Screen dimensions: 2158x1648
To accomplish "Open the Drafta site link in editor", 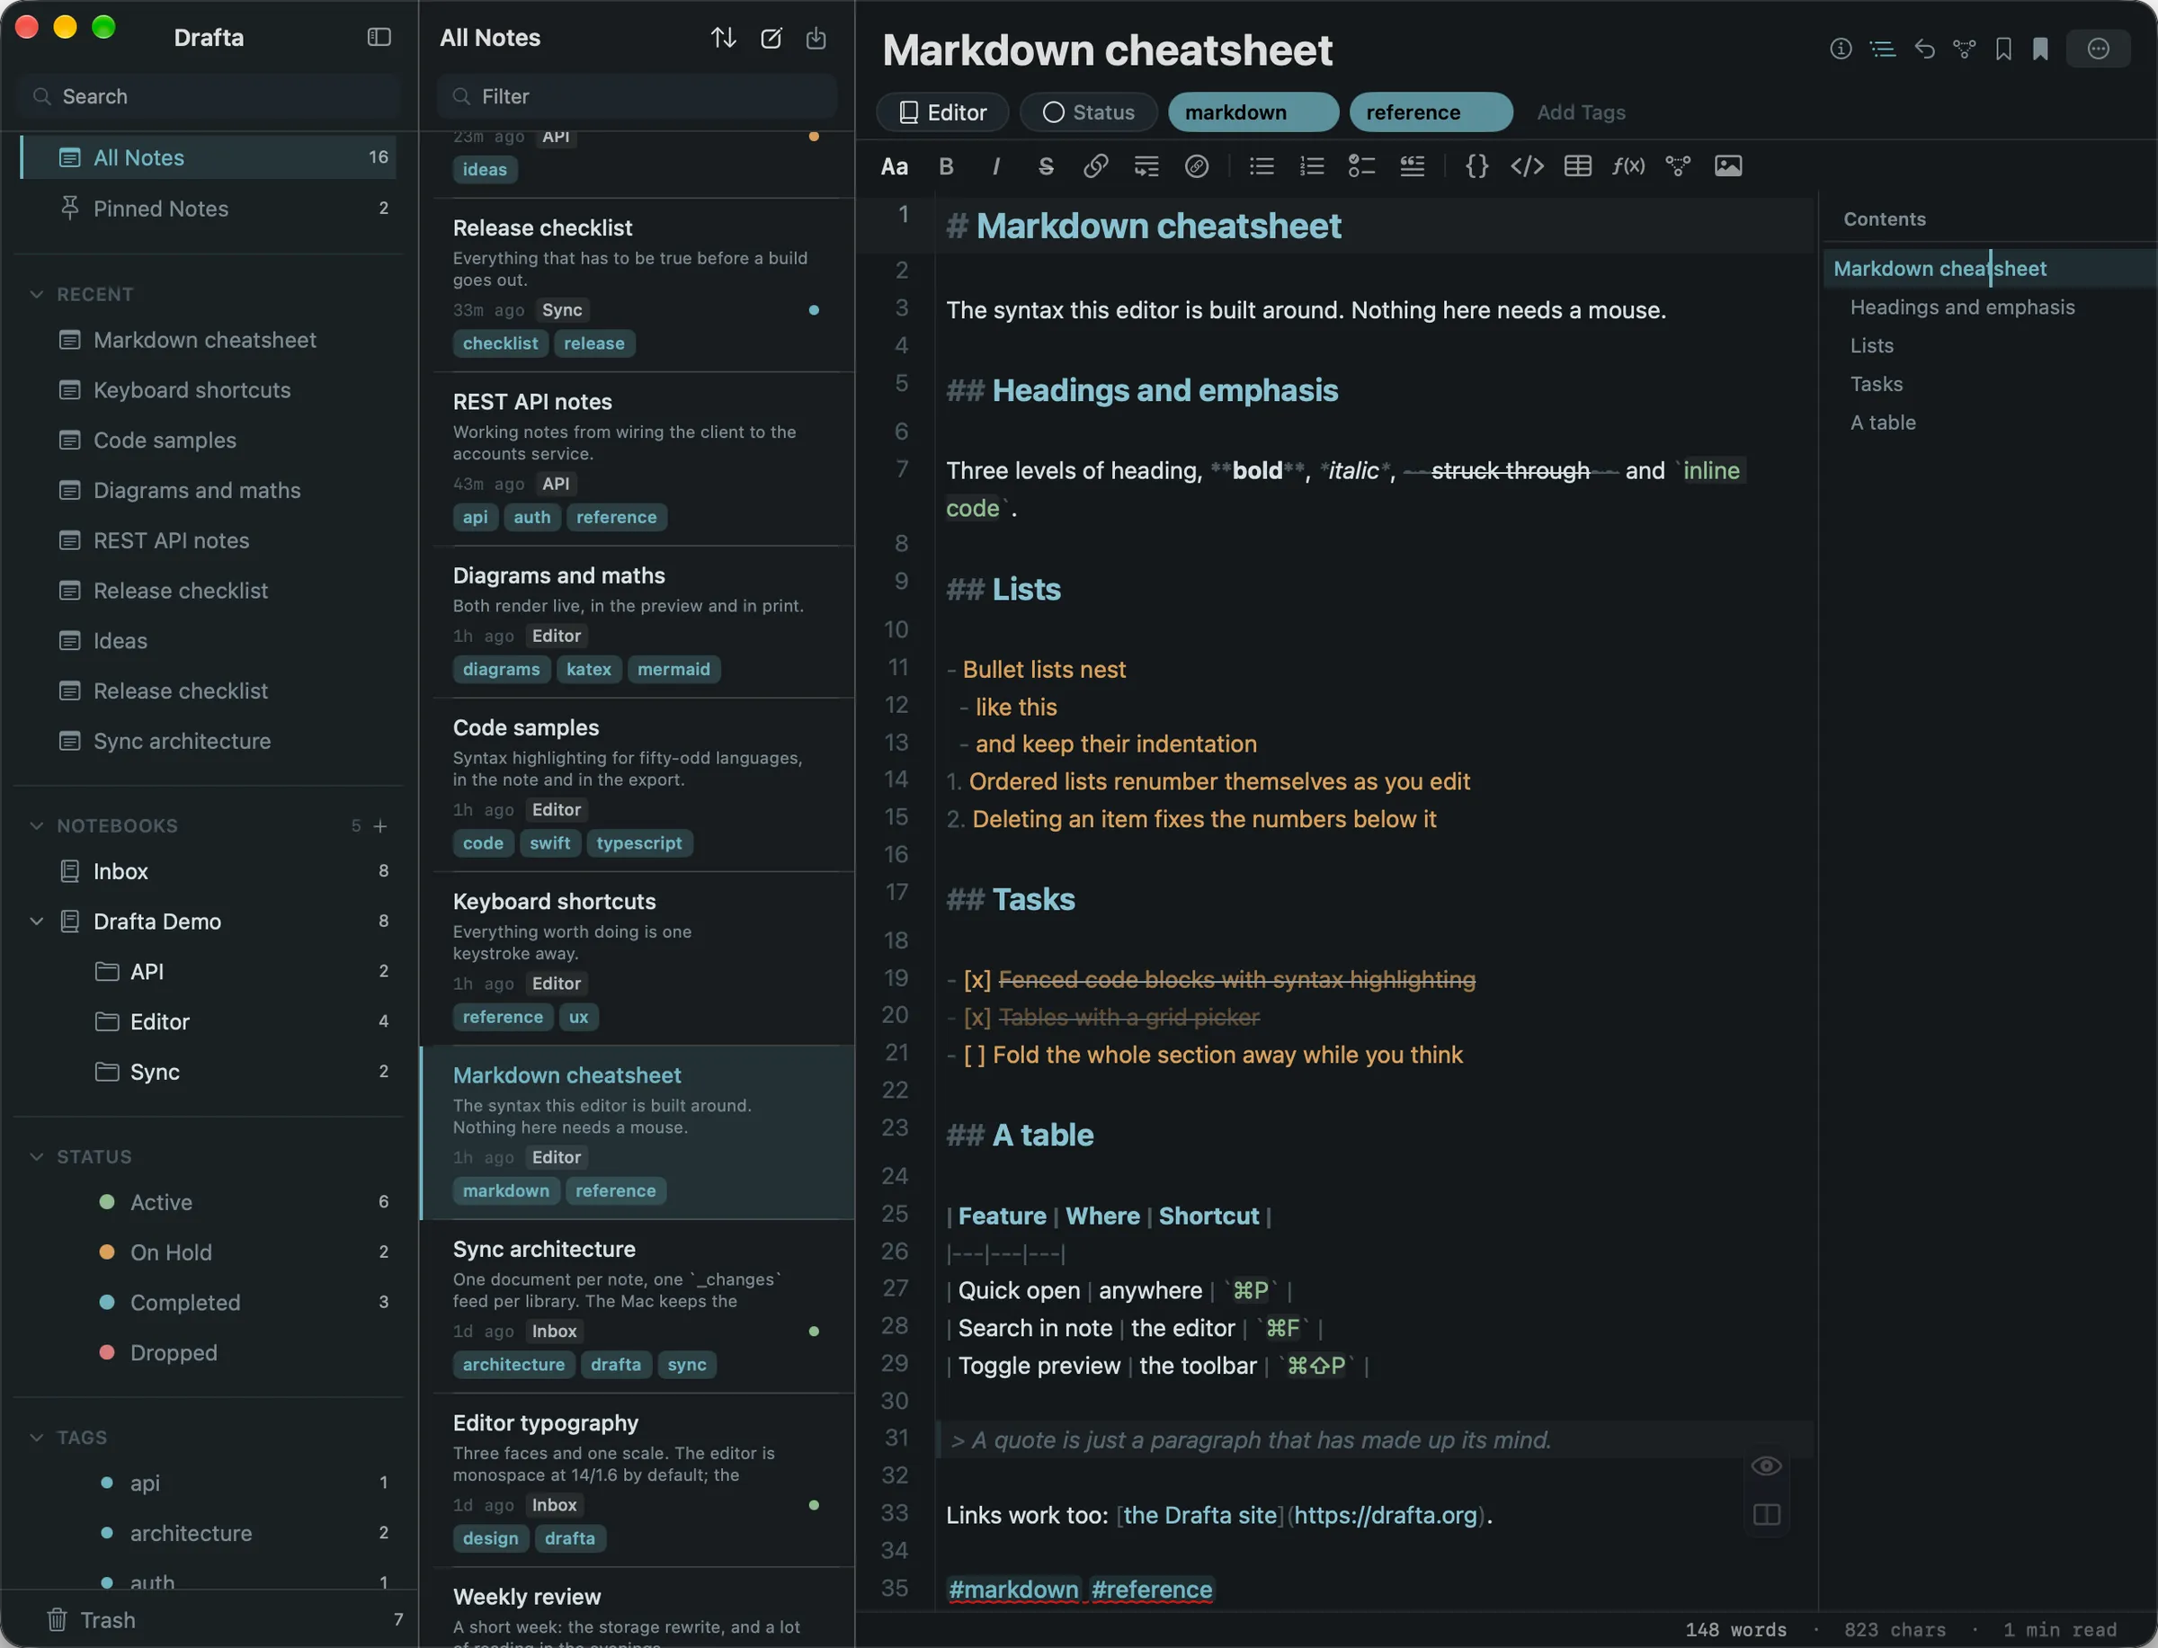I will pyautogui.click(x=1200, y=1515).
